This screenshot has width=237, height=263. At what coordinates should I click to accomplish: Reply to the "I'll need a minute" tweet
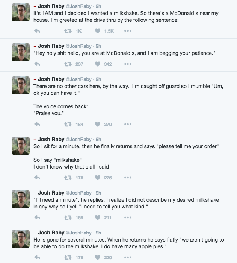[37, 217]
